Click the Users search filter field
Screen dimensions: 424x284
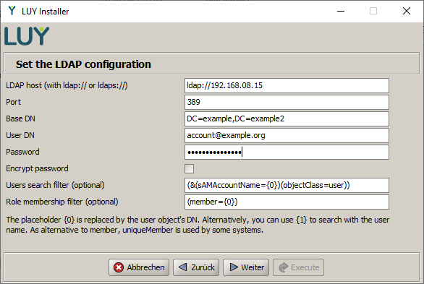point(287,185)
